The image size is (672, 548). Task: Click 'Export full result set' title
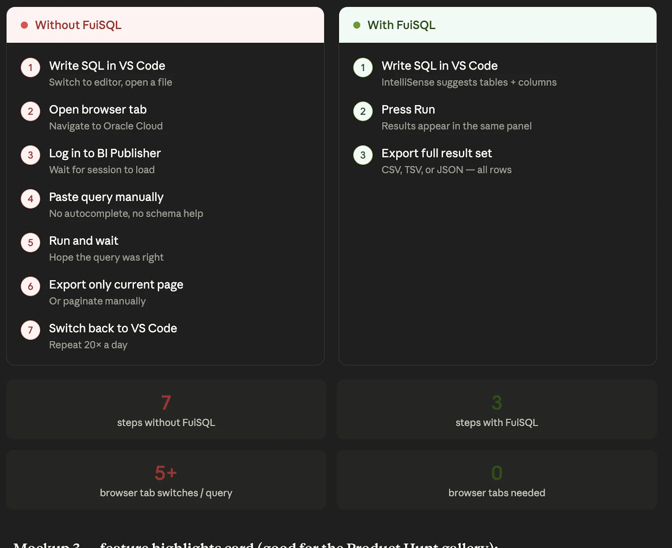click(x=437, y=153)
